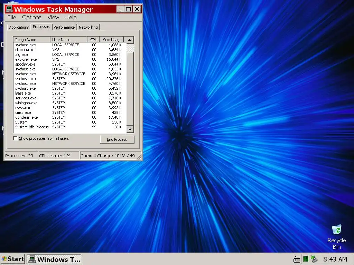
Task: Select the Processes tab
Action: [x=41, y=27]
